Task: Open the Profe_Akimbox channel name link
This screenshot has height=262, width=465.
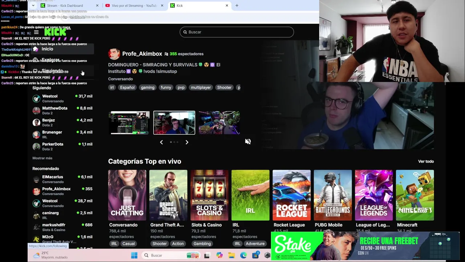Action: click(x=142, y=54)
